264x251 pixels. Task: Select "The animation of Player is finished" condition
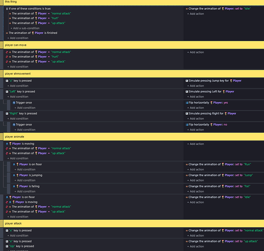click(32, 33)
